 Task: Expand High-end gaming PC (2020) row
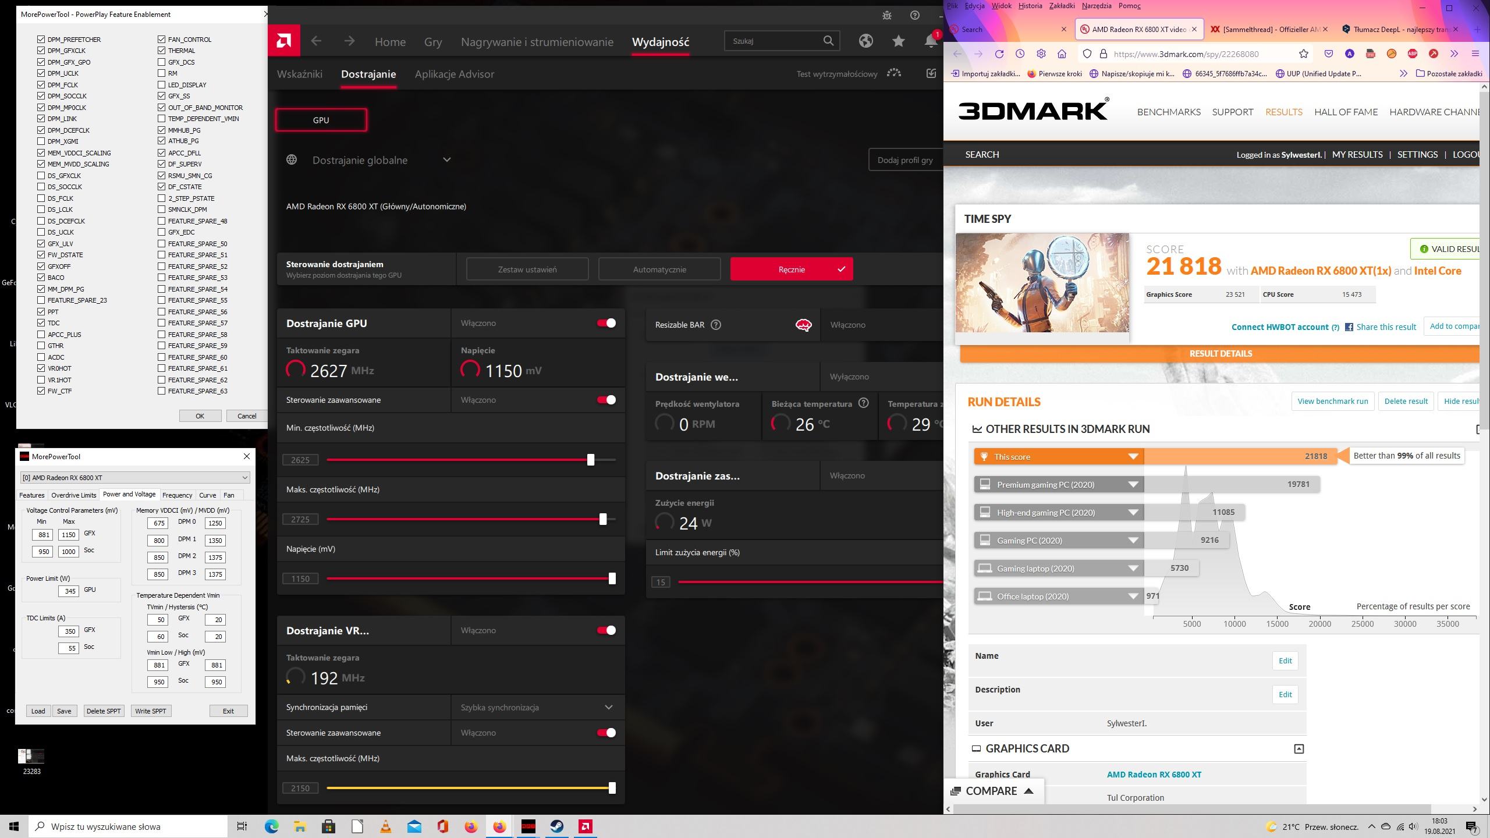[1133, 513]
